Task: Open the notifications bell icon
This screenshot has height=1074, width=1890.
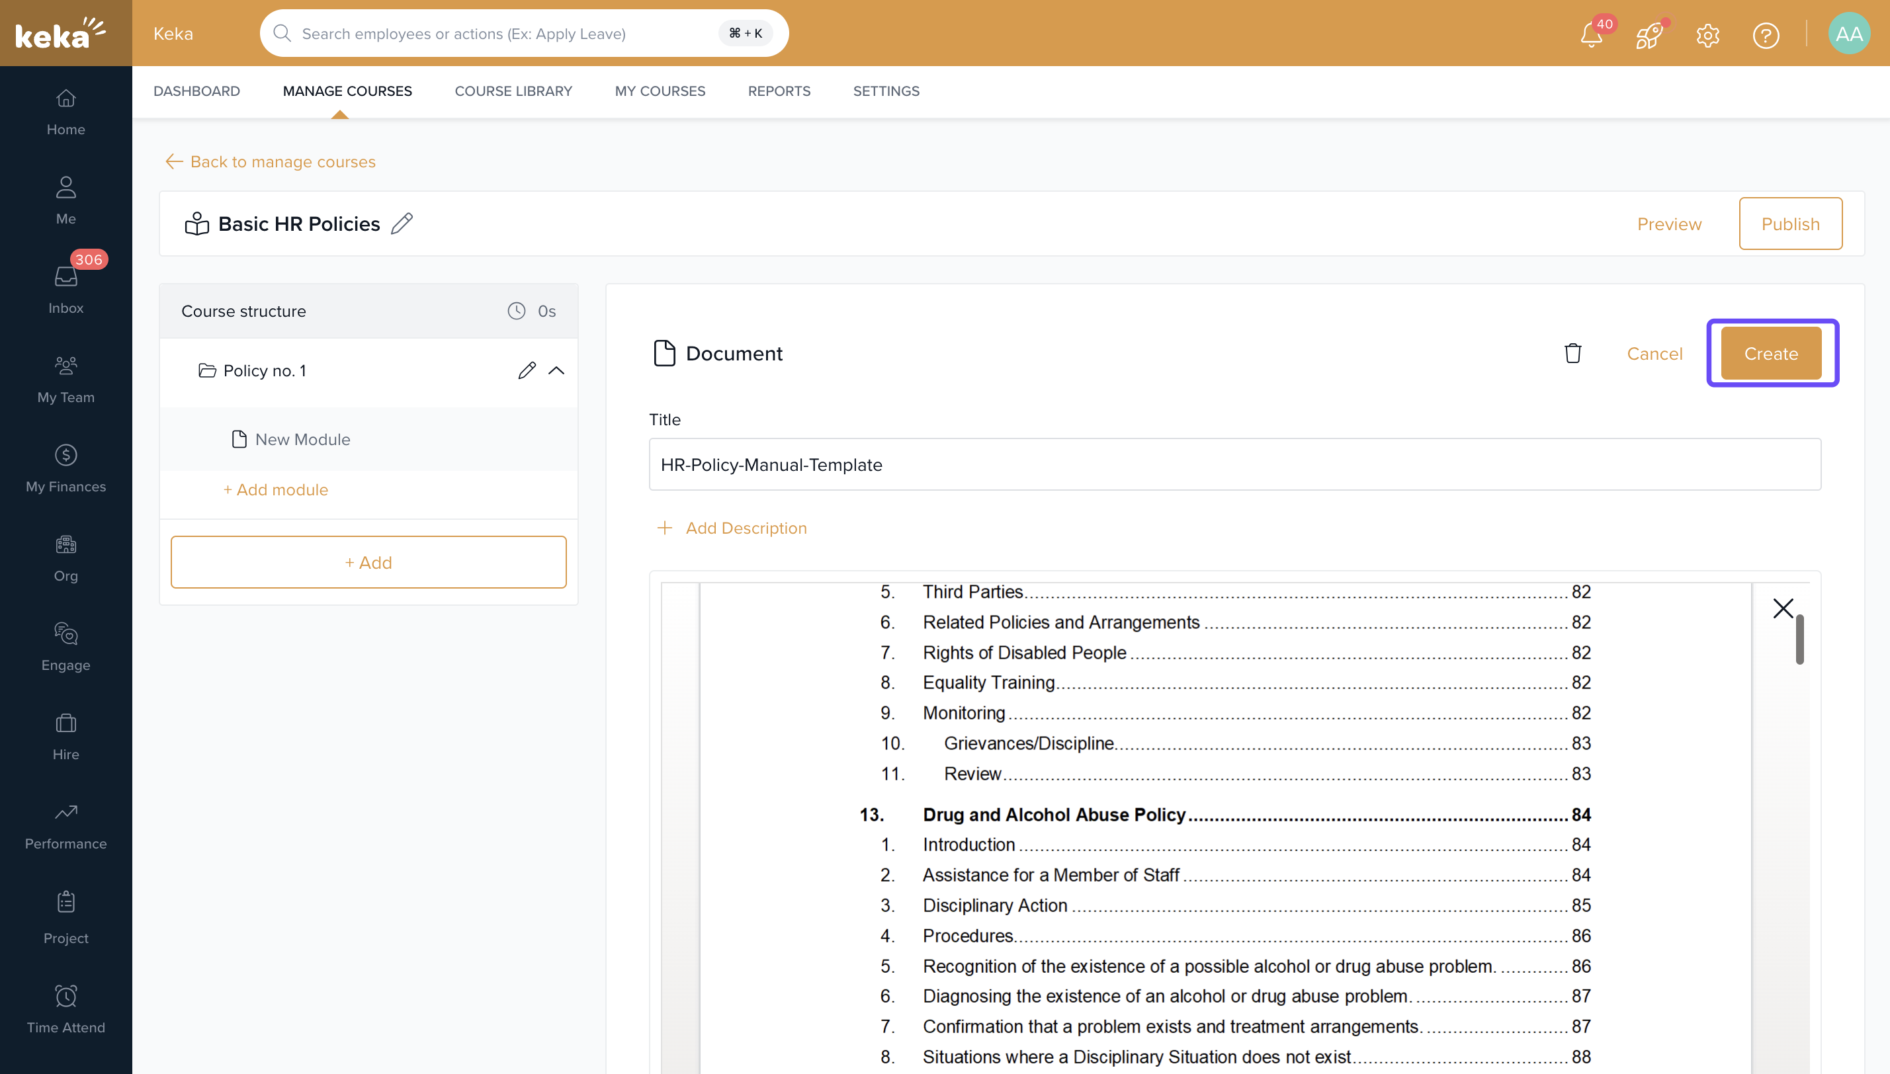Action: 1591,34
